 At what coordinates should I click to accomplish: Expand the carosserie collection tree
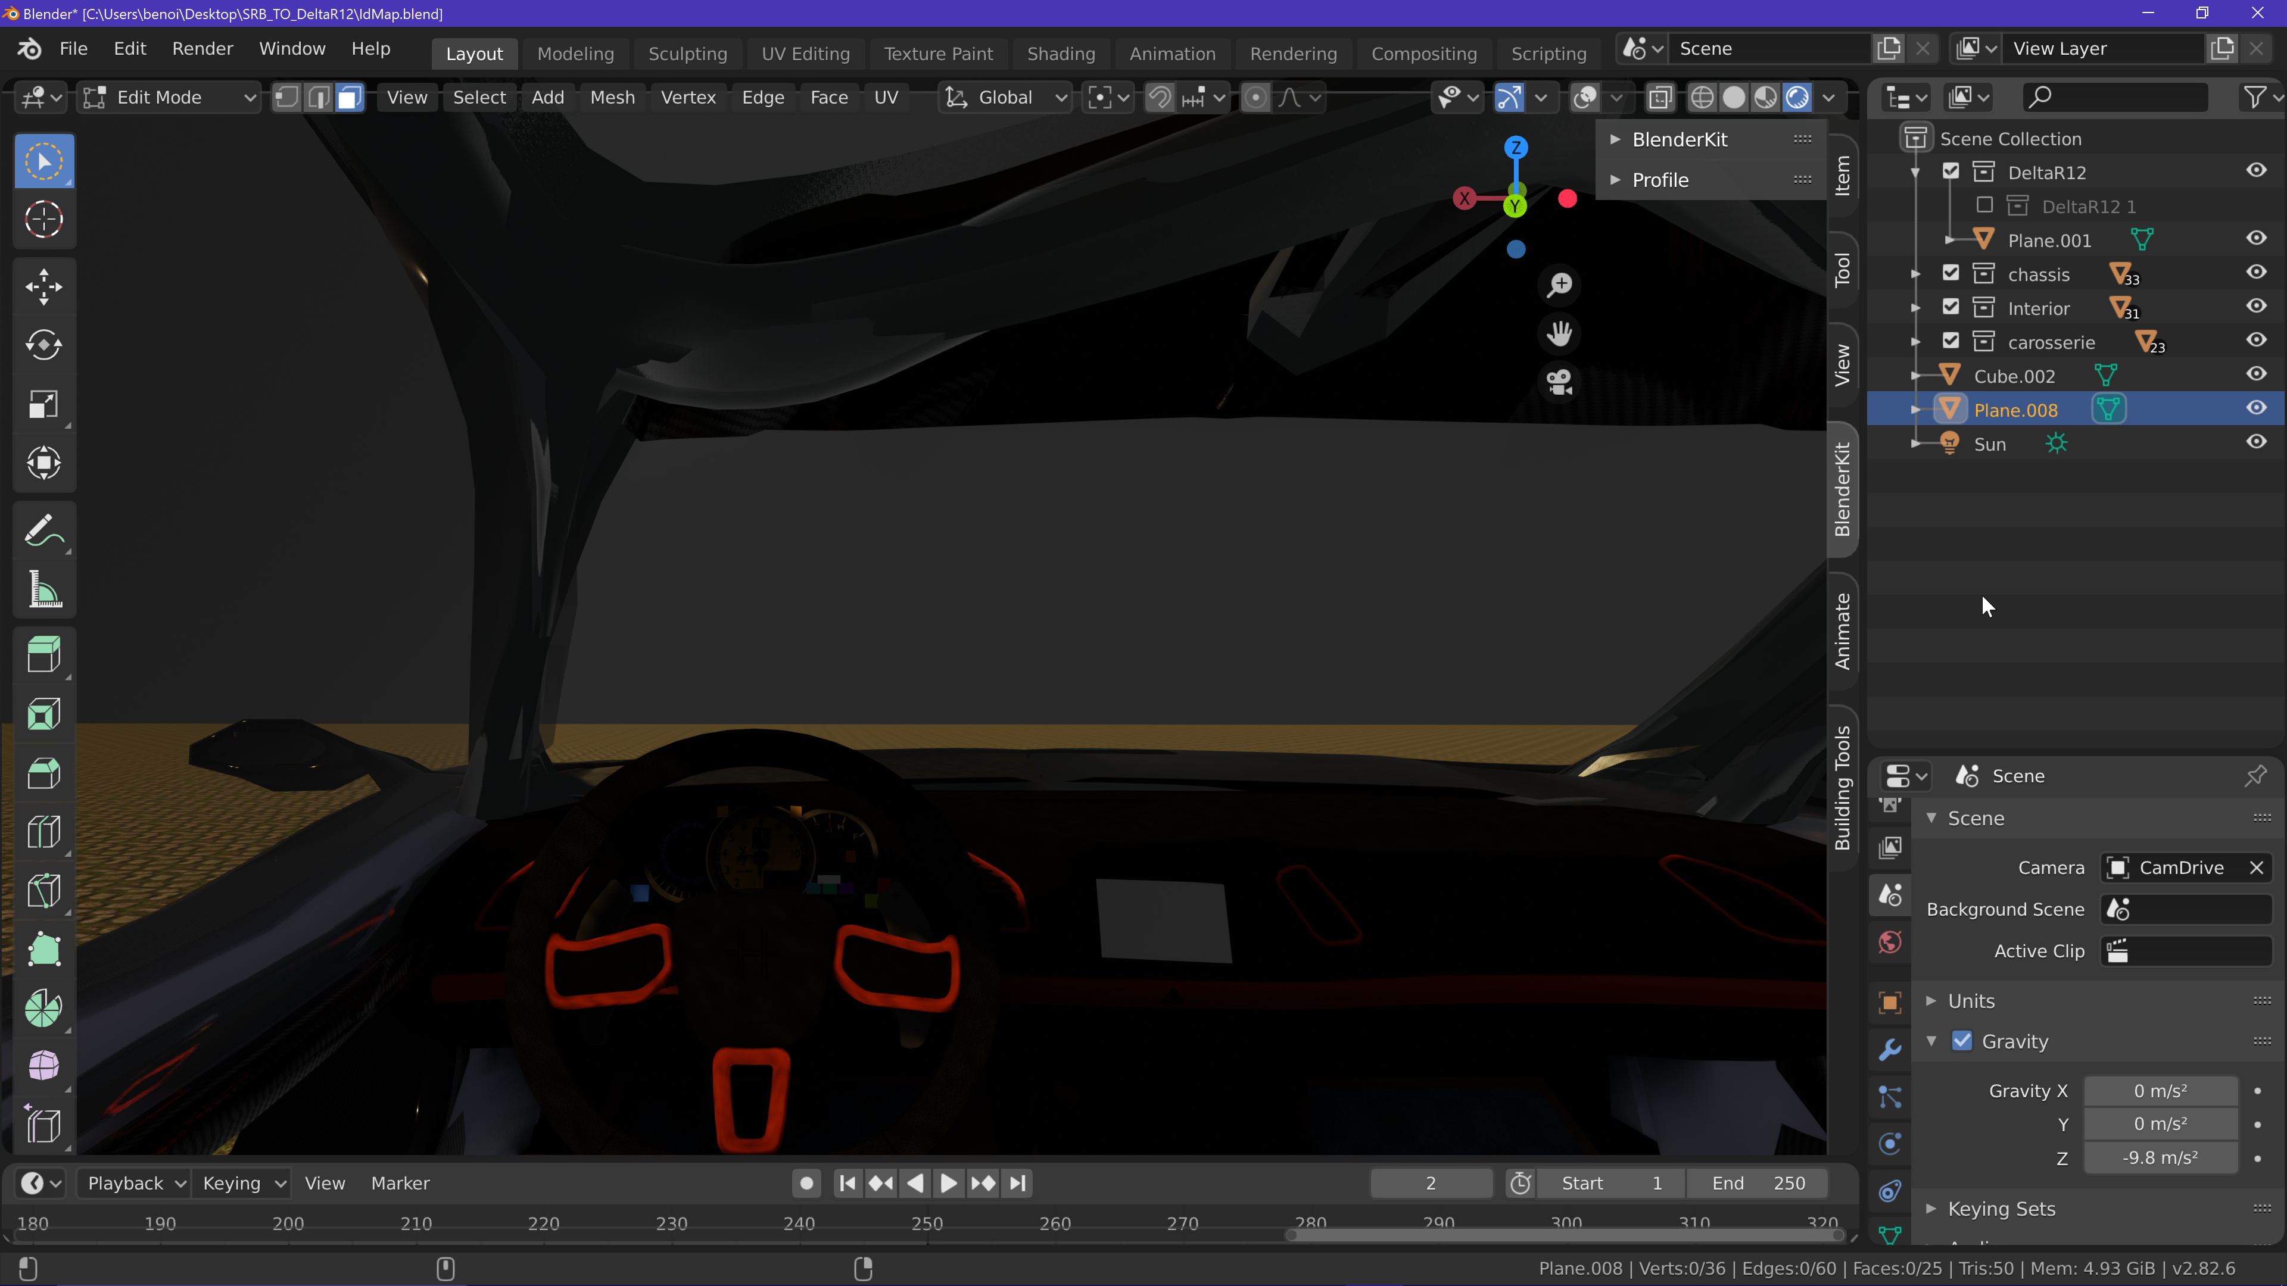1915,342
